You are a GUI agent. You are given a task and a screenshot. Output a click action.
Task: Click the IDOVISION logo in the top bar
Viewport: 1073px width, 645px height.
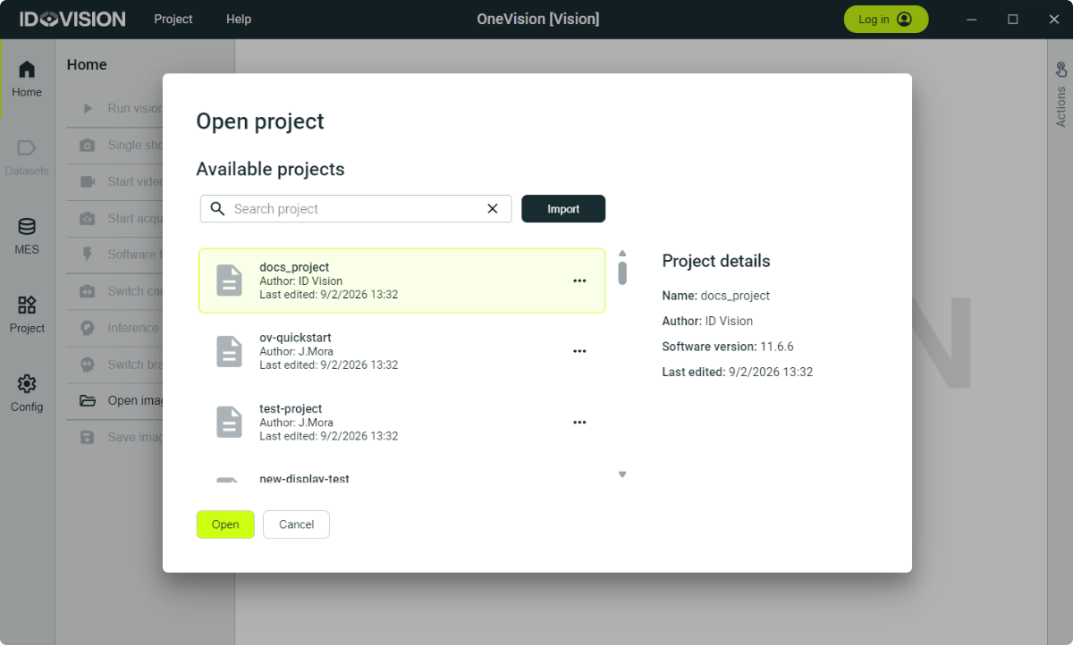(x=71, y=18)
